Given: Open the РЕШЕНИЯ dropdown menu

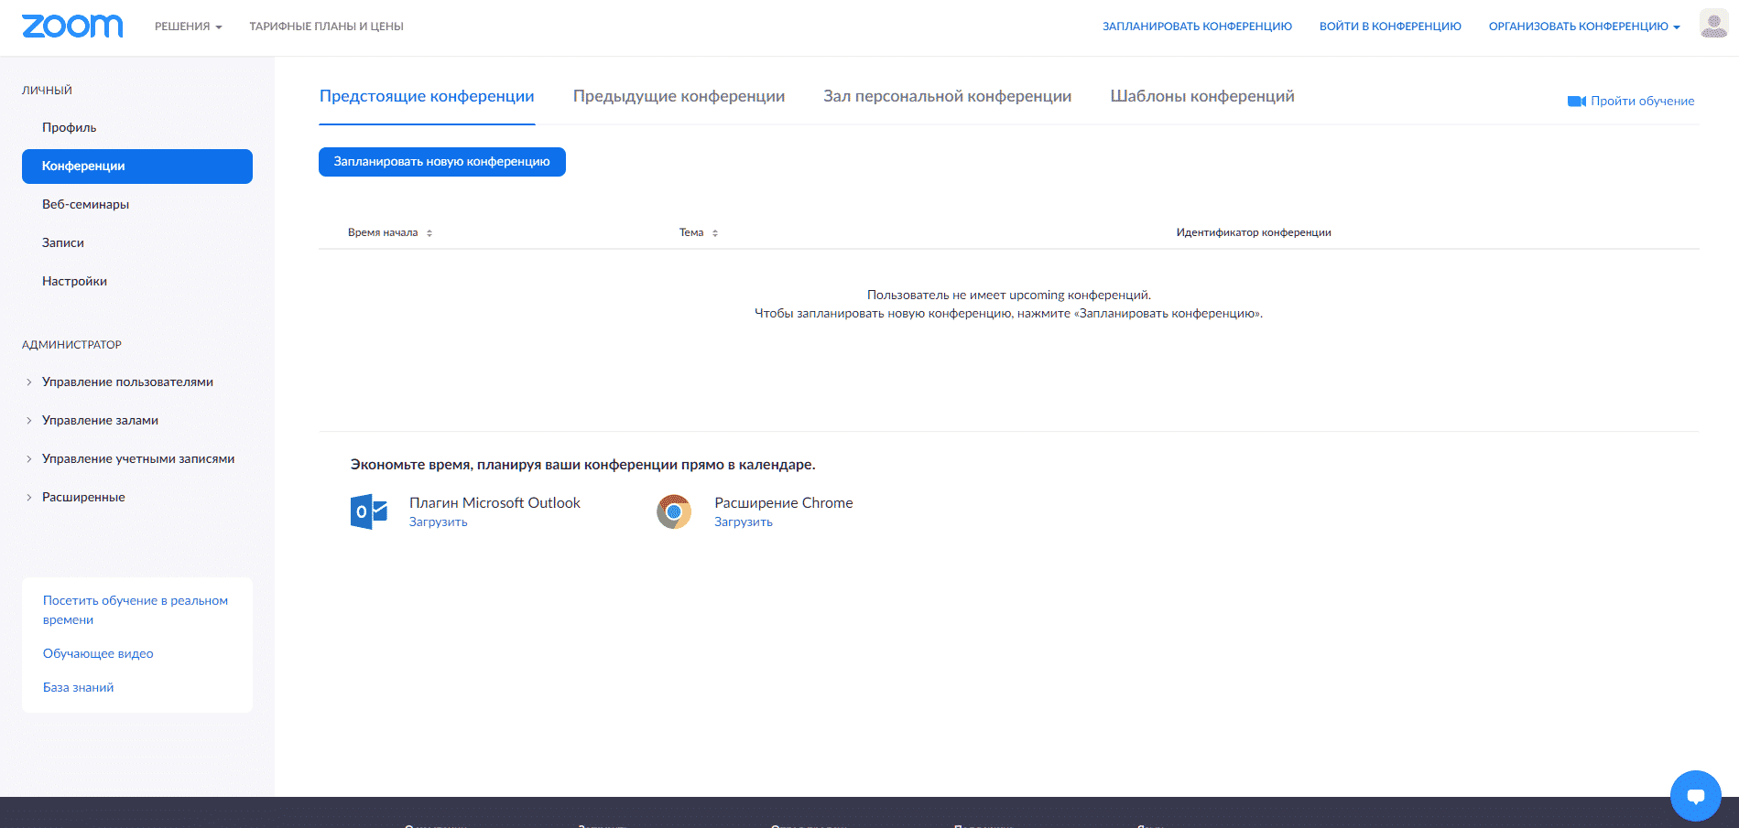Looking at the screenshot, I should coord(188,27).
